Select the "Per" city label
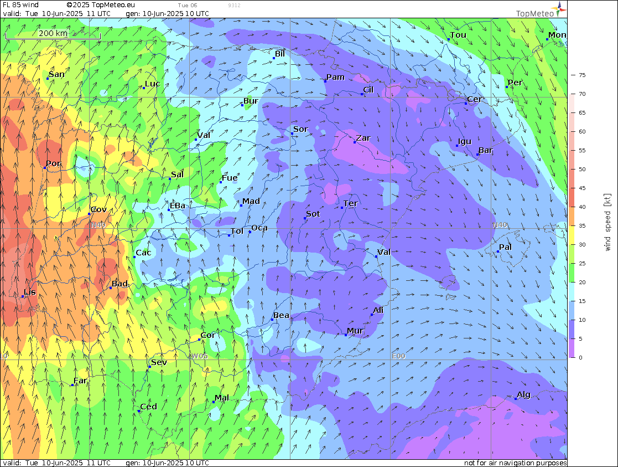Image resolution: width=618 pixels, height=467 pixels. [515, 83]
